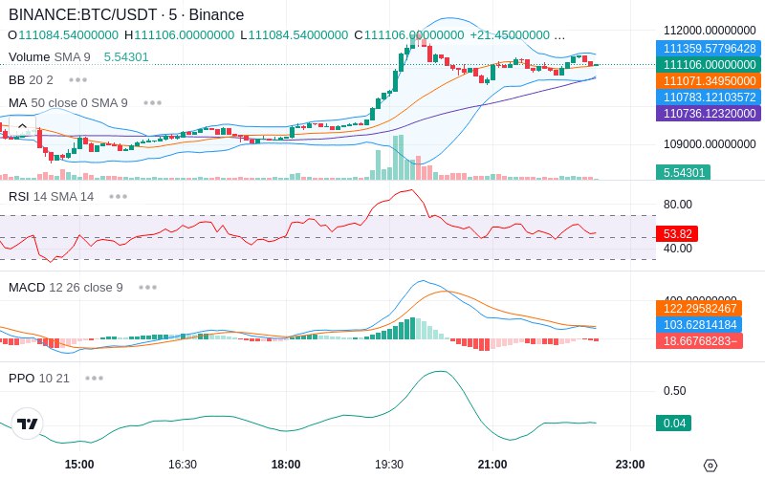The width and height of the screenshot is (765, 478).
Task: Open chart settings hexagon icon
Action: click(x=710, y=466)
